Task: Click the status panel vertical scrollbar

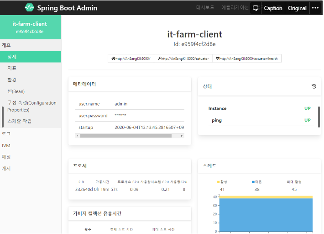Action: pos(319,117)
